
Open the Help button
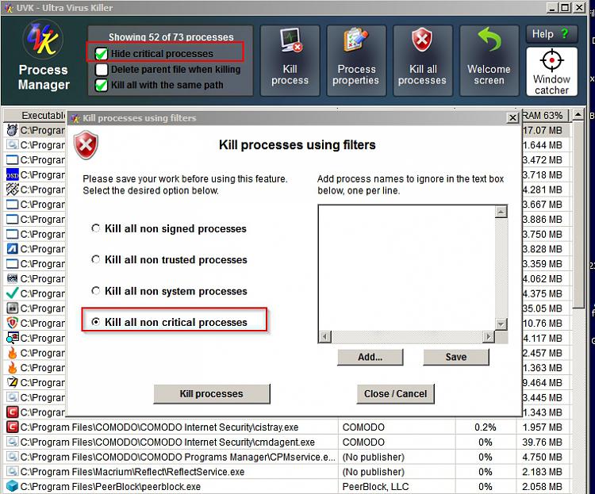[x=551, y=34]
